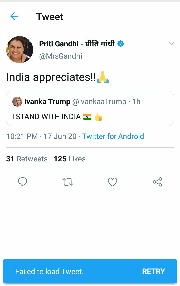Tap Ivanka Trump's small avatar

click(x=17, y=102)
